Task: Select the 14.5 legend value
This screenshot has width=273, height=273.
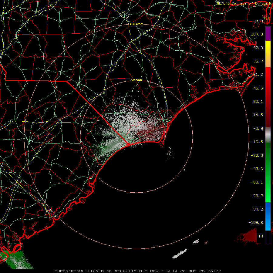Action: pos(258,115)
